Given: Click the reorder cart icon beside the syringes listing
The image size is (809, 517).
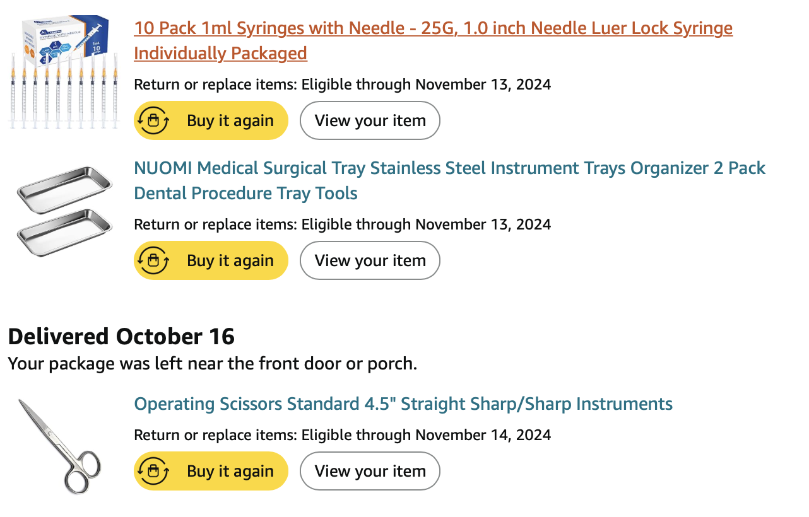Looking at the screenshot, I should 153,120.
